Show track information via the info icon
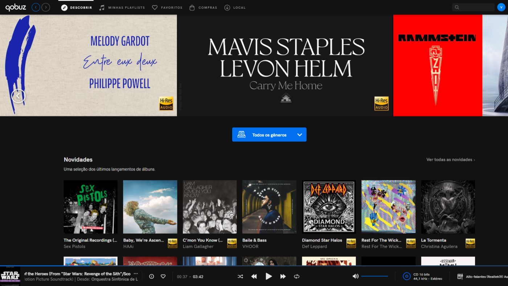 coord(152,277)
